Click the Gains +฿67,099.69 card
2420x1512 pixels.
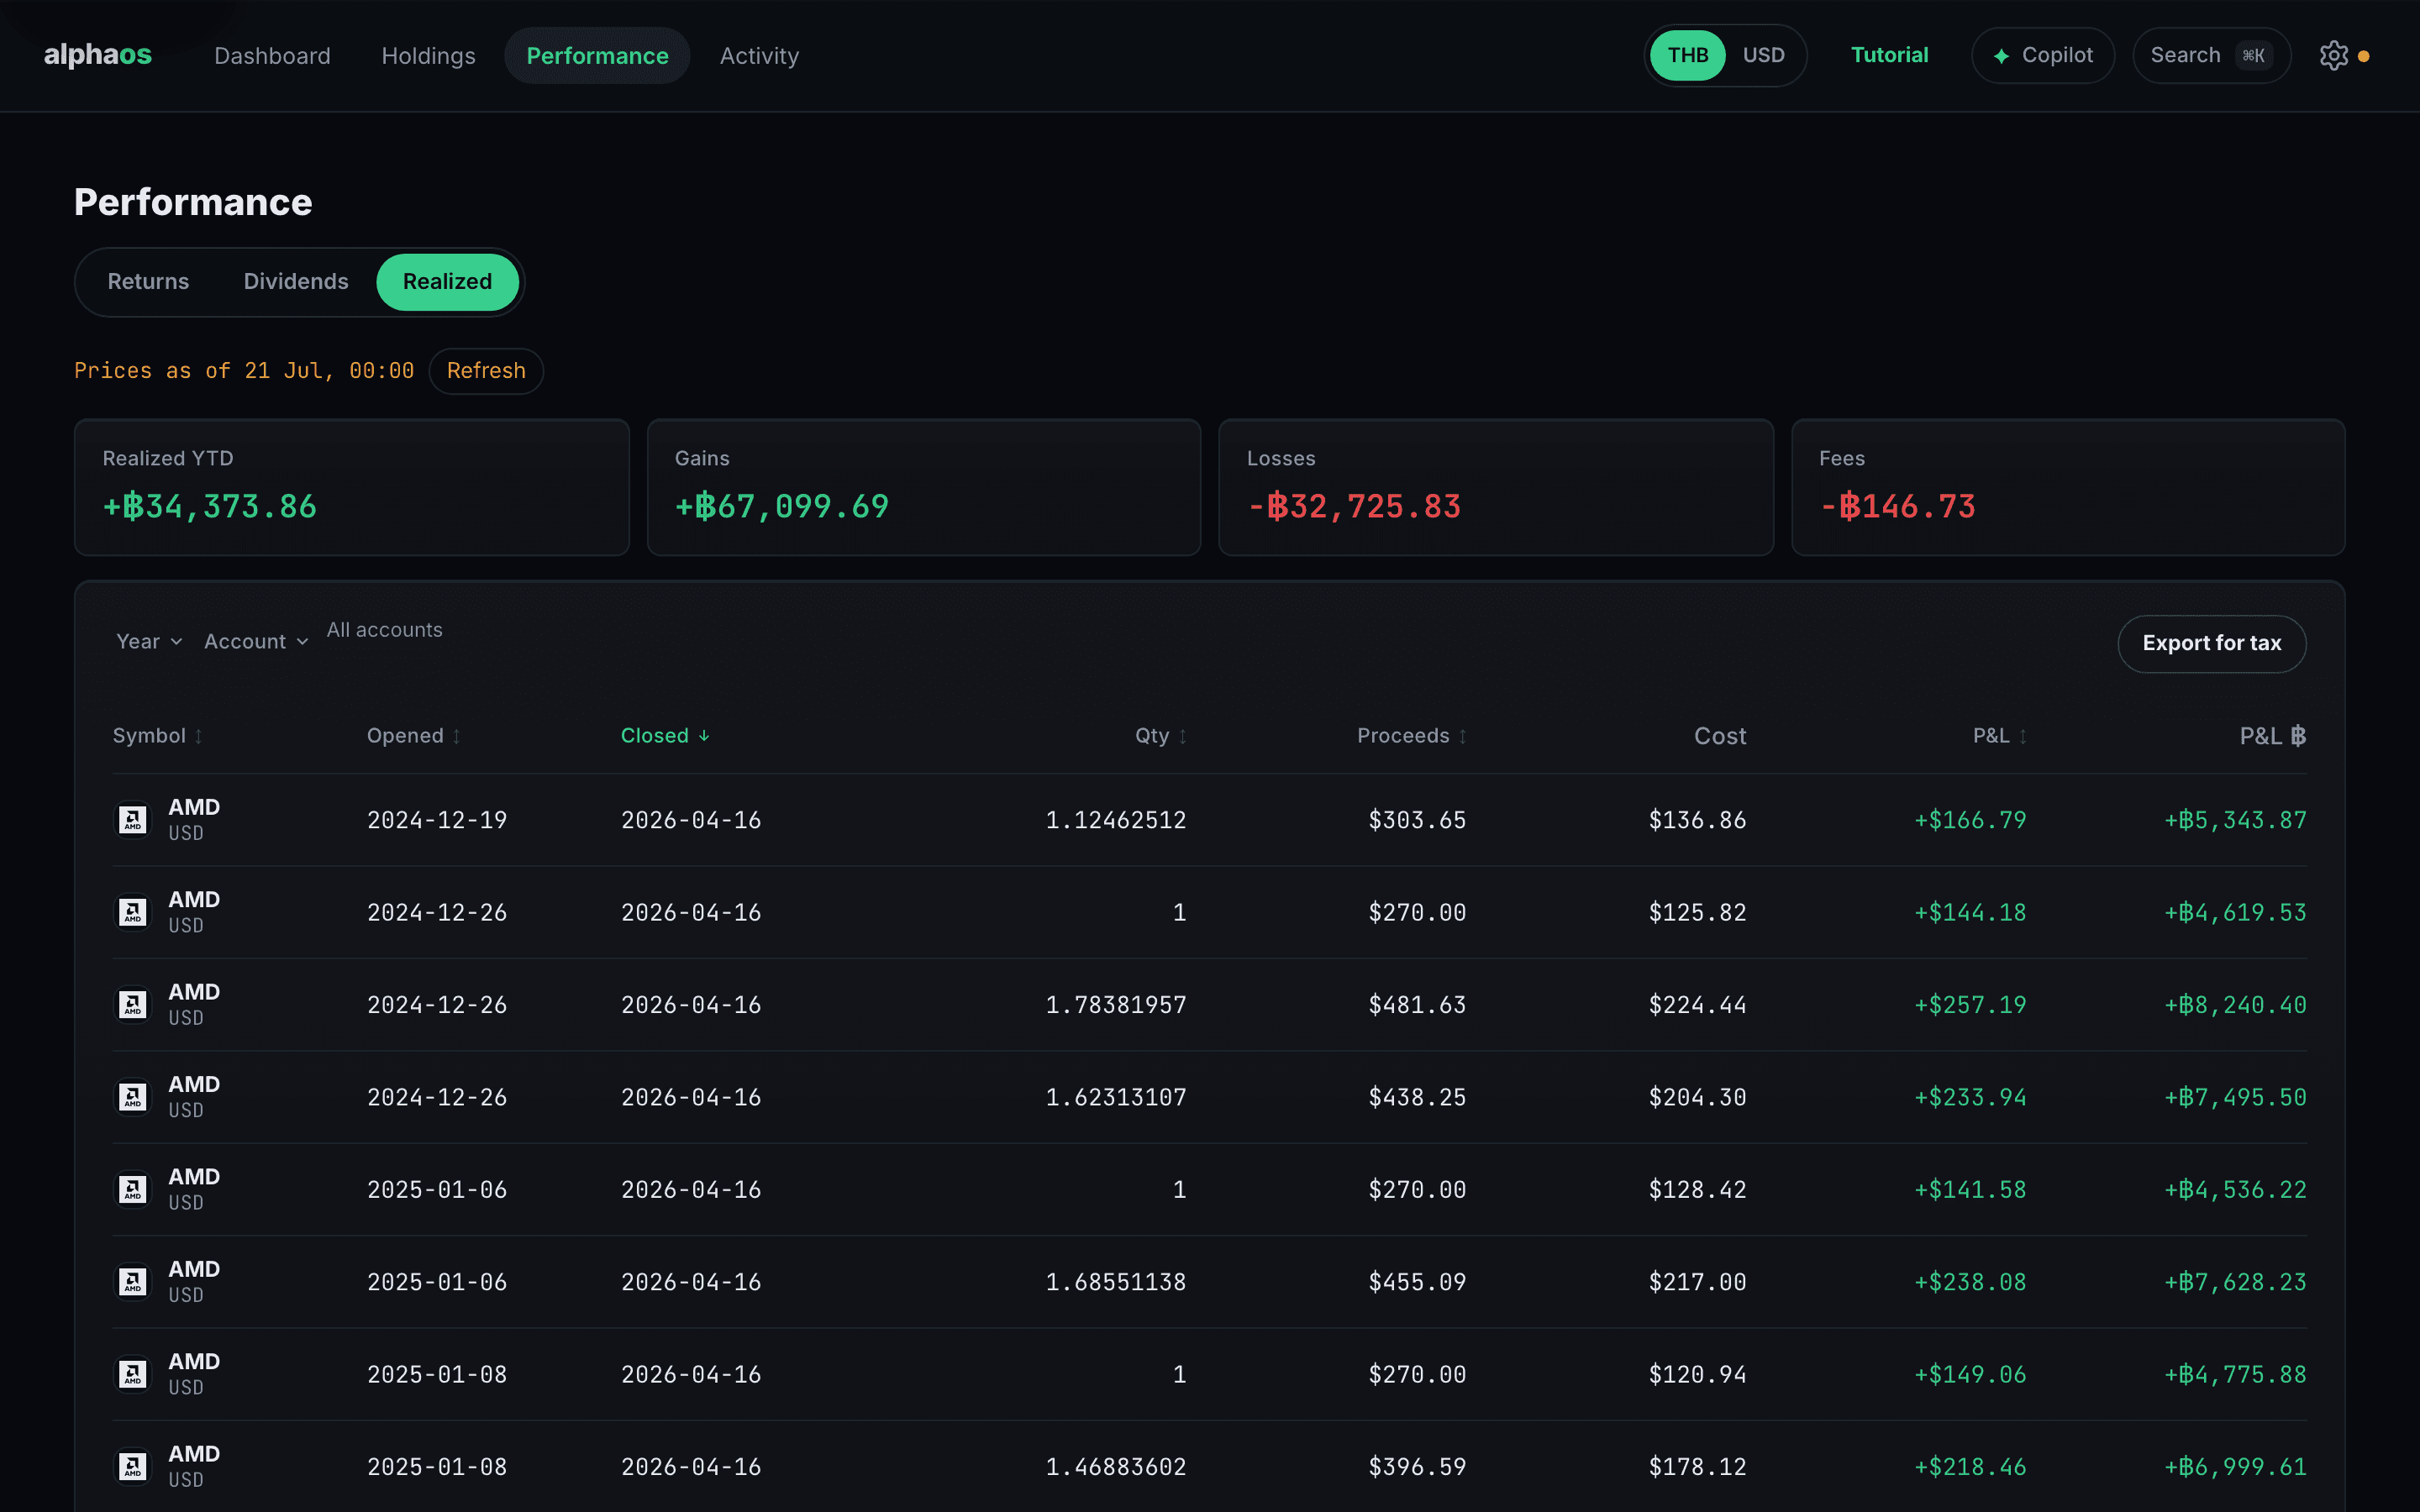click(x=924, y=487)
